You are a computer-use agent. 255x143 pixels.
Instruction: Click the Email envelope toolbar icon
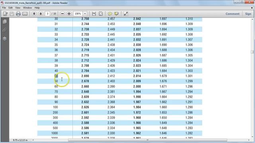point(25,14)
